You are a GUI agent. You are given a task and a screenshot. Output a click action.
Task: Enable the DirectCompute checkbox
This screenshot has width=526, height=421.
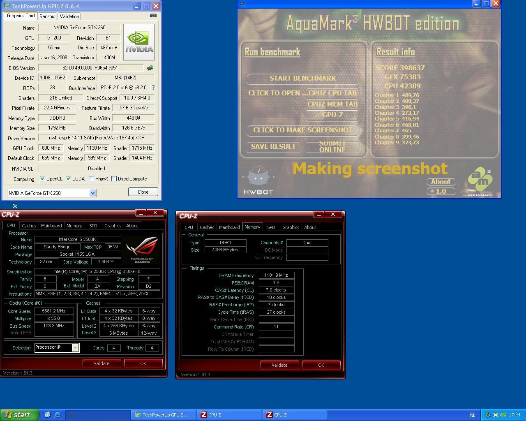point(114,179)
